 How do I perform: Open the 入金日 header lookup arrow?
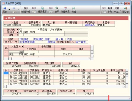point(25,23)
